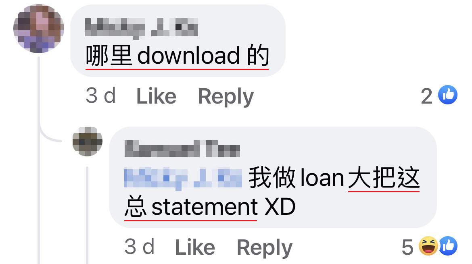Open the "3 d" timestamp under the statement reply
The width and height of the screenshot is (472, 264).
(139, 247)
